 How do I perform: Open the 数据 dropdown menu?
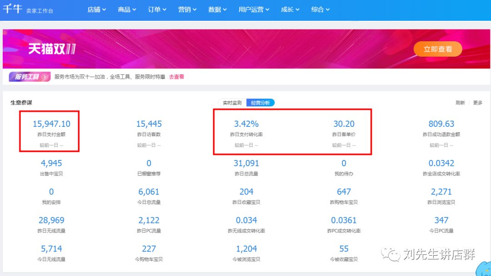tap(218, 10)
